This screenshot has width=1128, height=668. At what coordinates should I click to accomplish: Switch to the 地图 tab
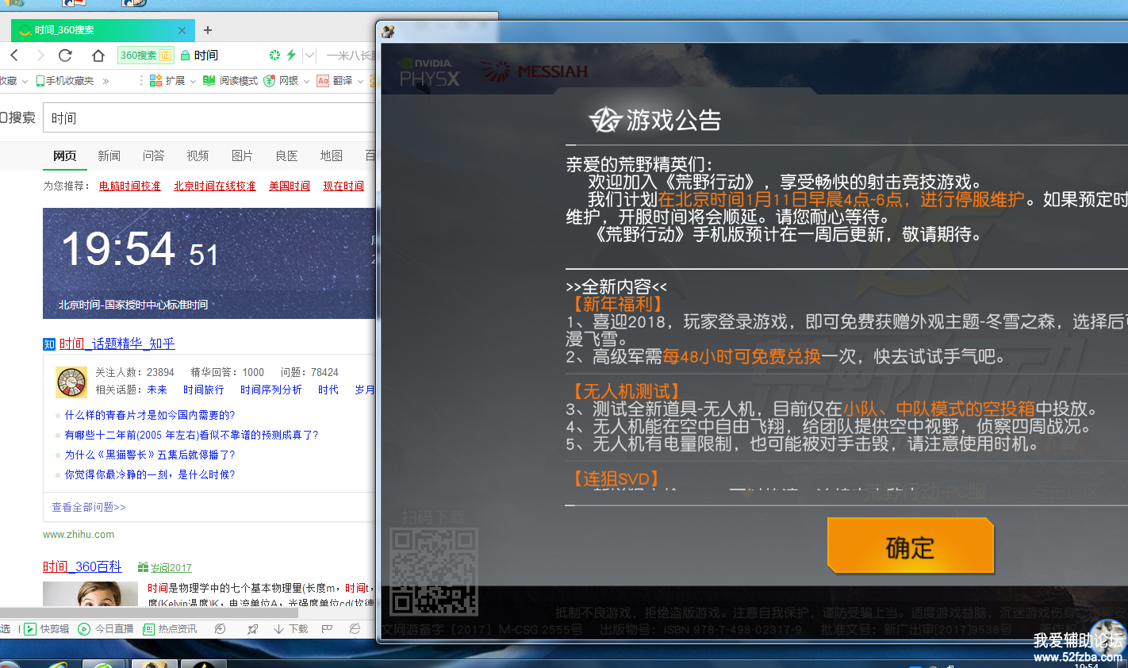point(332,155)
